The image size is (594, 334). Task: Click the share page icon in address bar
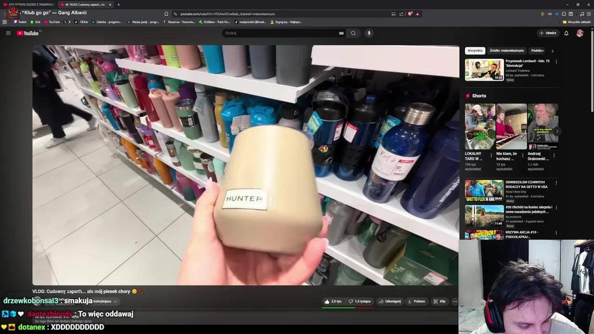[400, 14]
